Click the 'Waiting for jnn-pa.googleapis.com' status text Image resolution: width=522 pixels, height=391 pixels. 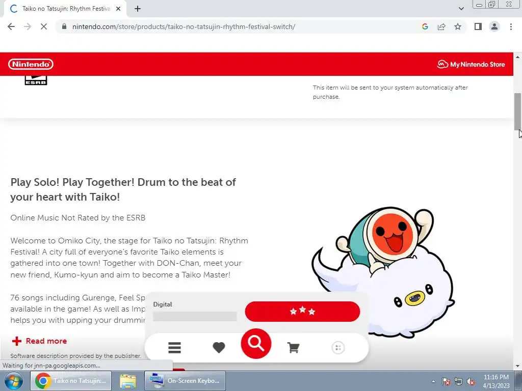click(51, 366)
